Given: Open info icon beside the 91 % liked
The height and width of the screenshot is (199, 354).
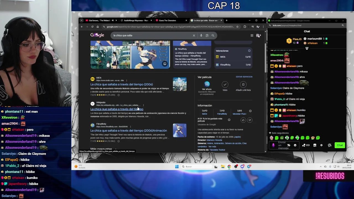Looking at the screenshot, I should tap(229, 120).
